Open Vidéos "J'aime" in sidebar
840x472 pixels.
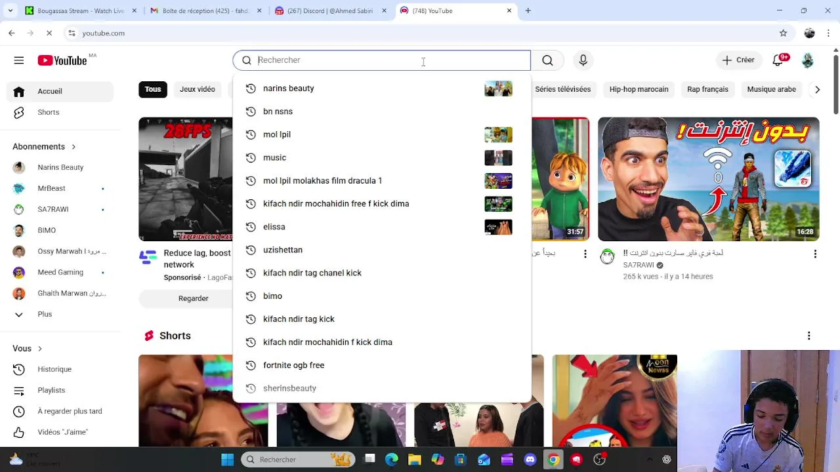click(x=60, y=432)
